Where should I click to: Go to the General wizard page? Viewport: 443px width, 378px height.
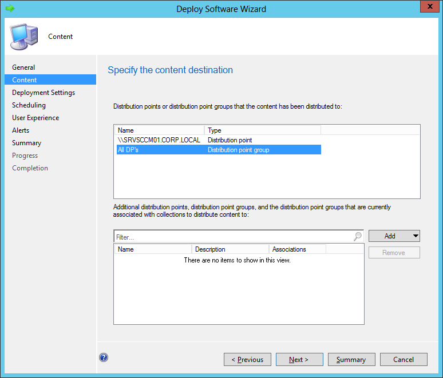[23, 67]
